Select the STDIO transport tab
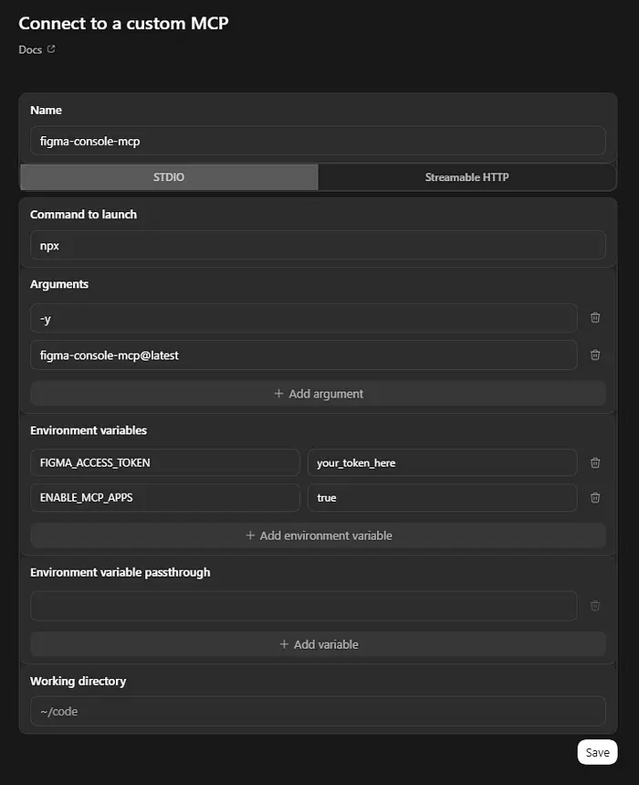The image size is (639, 785). (x=169, y=177)
